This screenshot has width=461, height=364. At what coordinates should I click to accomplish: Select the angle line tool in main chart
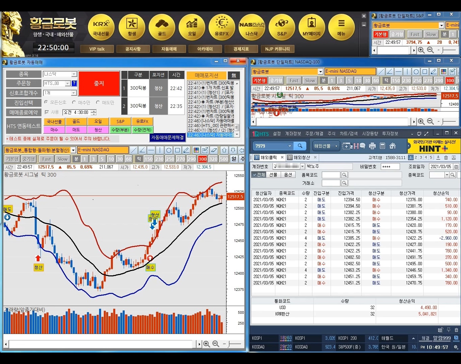point(142,150)
